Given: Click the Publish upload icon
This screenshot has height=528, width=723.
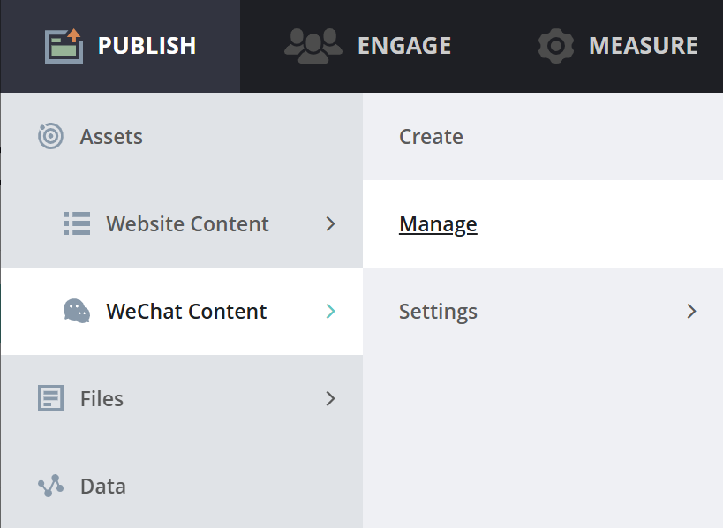Looking at the screenshot, I should 64,46.
